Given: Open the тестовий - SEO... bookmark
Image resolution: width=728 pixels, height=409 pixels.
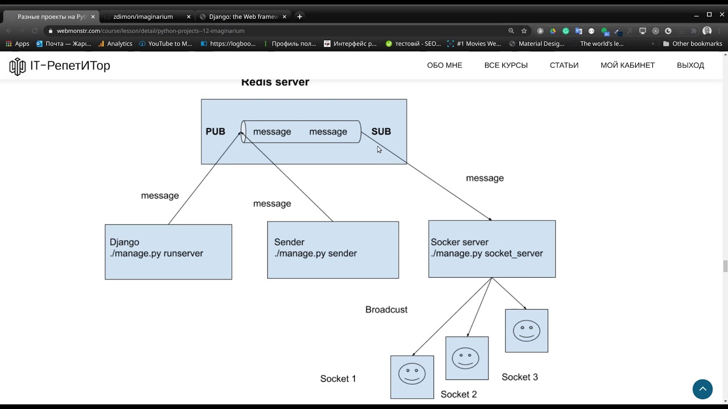Looking at the screenshot, I should (413, 44).
